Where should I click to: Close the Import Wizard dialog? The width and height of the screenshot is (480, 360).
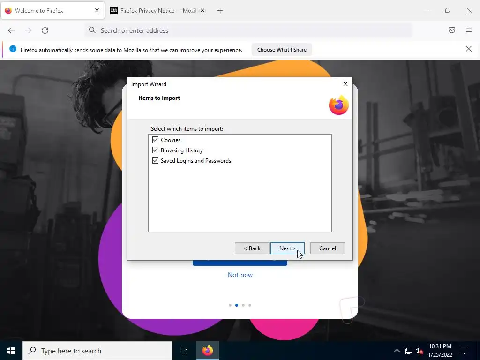(x=345, y=84)
